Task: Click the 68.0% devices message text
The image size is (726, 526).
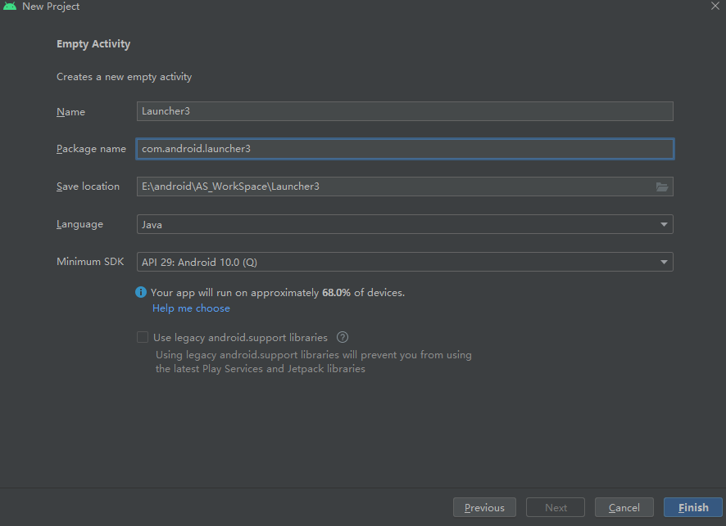Action: (278, 293)
